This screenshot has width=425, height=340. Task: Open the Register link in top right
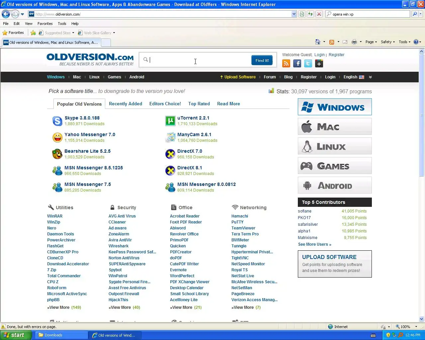tap(336, 55)
